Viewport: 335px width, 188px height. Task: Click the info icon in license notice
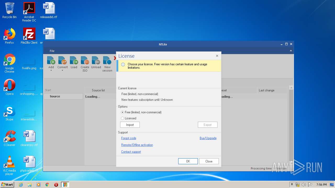(123, 64)
